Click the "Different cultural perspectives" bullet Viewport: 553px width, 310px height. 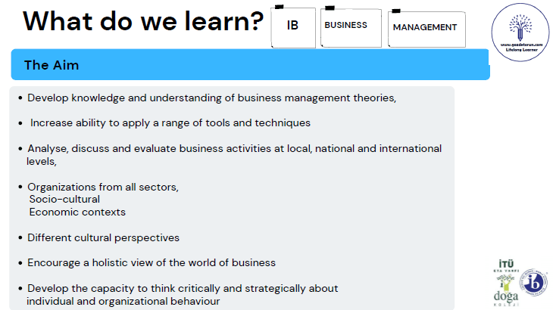point(103,237)
